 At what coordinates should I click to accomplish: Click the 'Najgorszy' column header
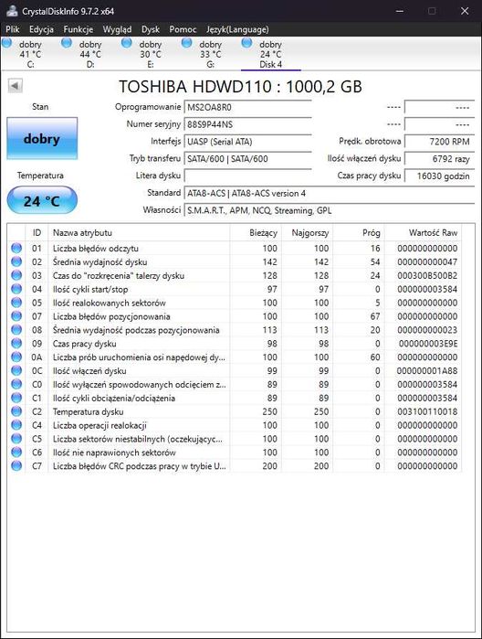(x=307, y=233)
